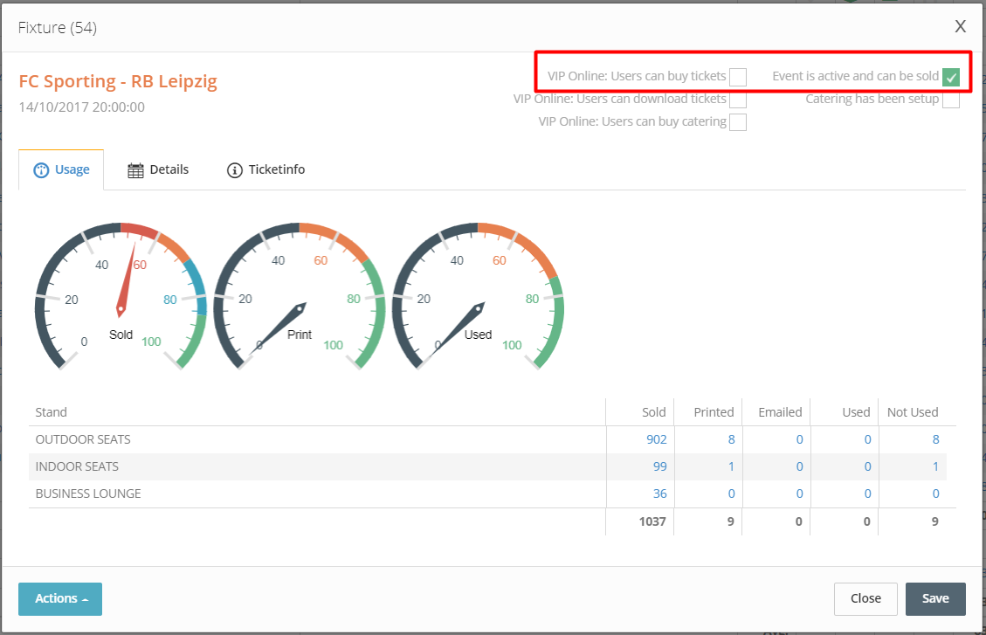Close the Fixture dialog with X
This screenshot has height=635, width=986.
[x=960, y=26]
